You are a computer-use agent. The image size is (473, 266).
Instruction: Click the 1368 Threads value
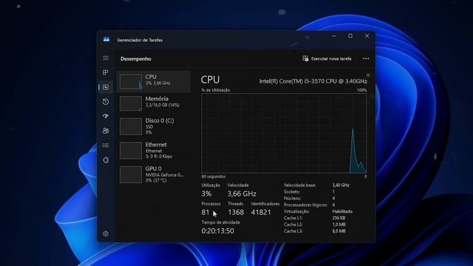[x=236, y=212]
